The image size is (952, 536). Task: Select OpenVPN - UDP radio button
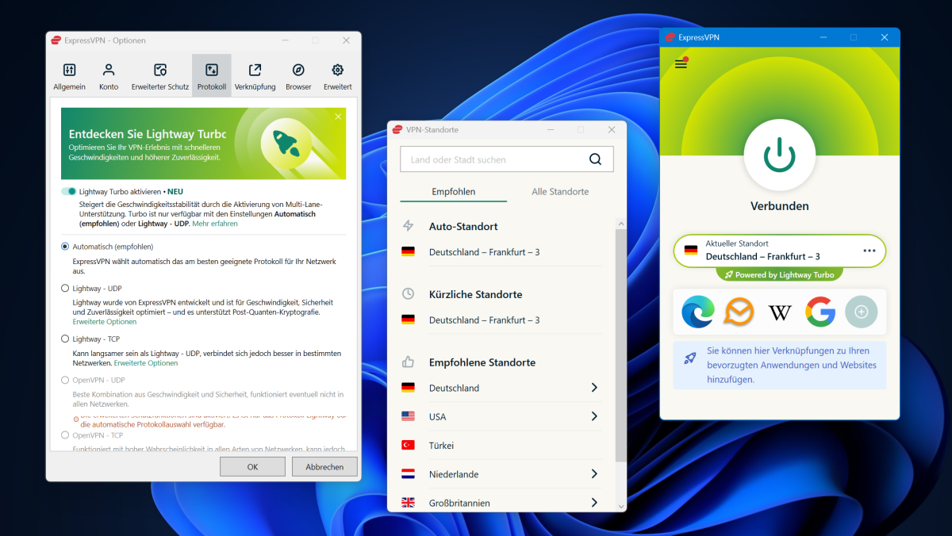click(65, 380)
